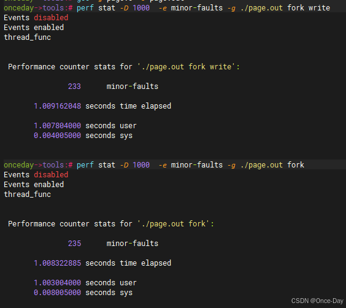Click '0.004005000' seconds sys value
Screen dimensions: 346x308
click(58, 136)
